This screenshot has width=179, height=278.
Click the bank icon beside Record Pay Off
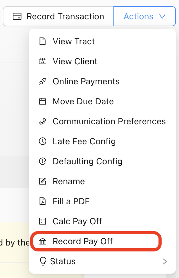[43, 241]
